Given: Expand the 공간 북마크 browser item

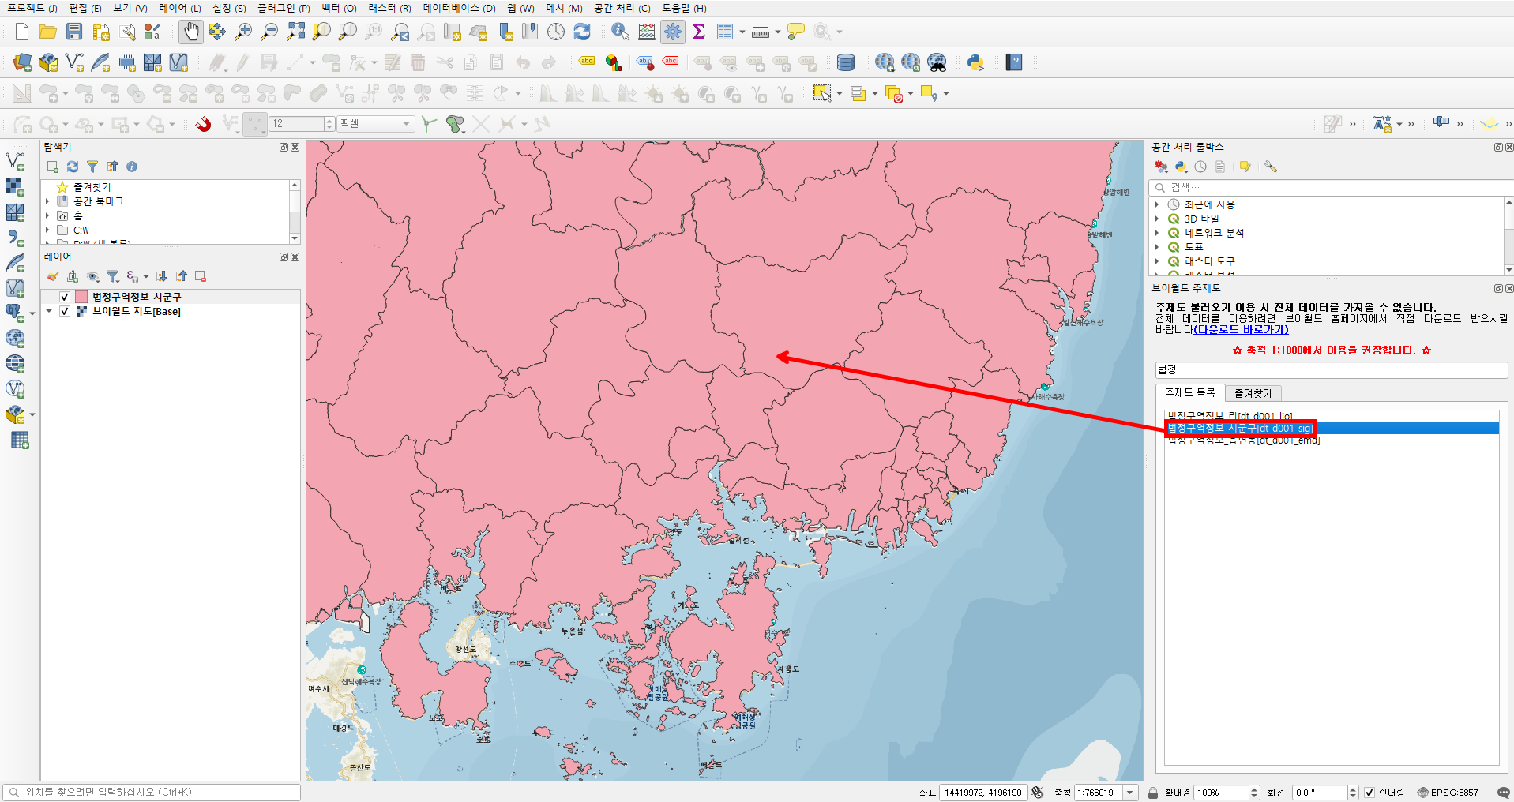Looking at the screenshot, I should click(48, 201).
